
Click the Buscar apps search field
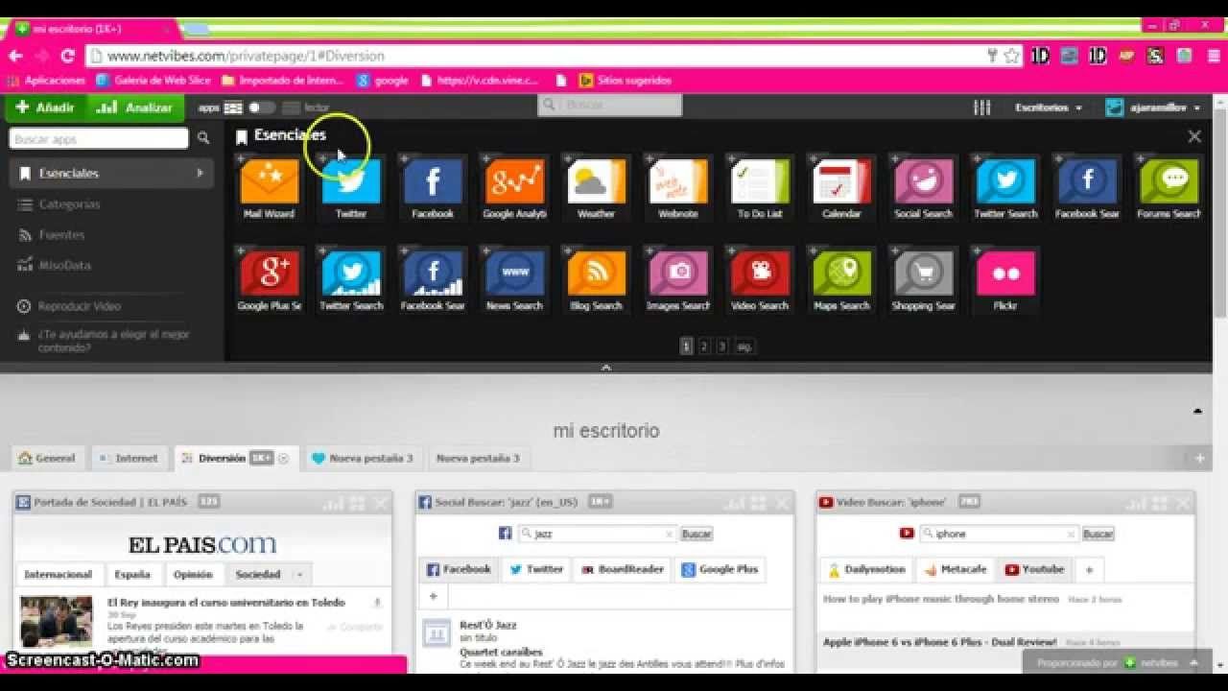click(x=99, y=138)
